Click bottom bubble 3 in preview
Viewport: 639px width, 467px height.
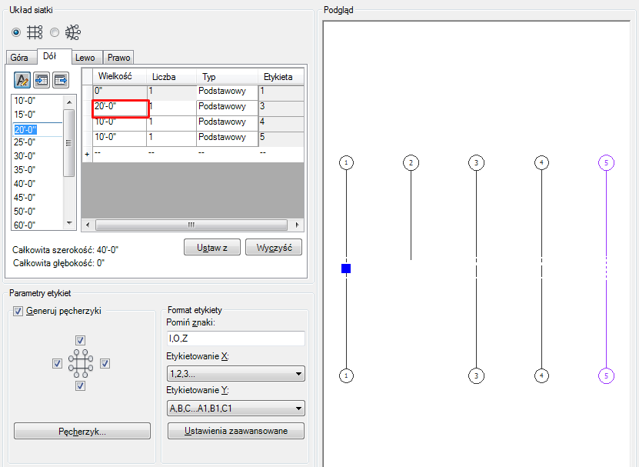477,375
